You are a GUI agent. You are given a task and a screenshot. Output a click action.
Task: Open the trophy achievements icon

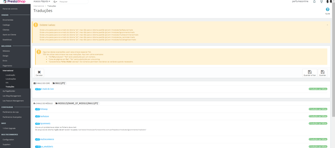(x=321, y=1)
